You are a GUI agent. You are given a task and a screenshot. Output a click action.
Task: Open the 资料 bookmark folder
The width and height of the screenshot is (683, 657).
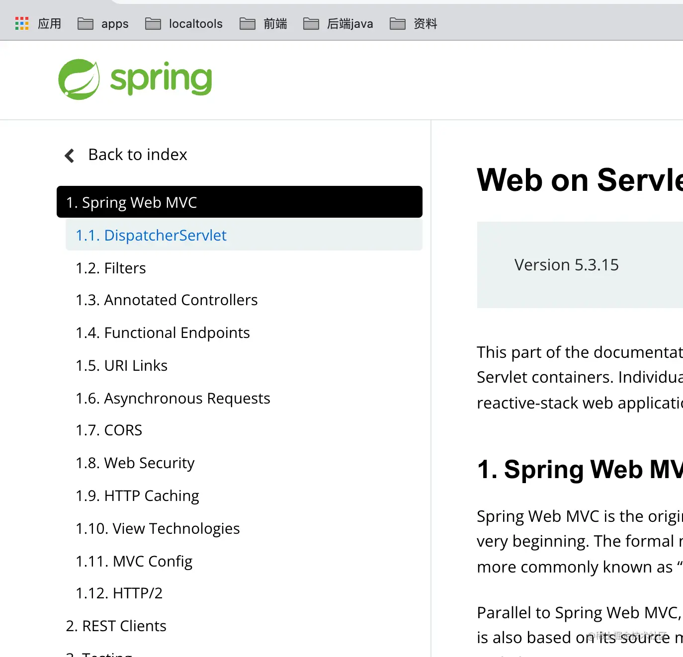tap(414, 23)
